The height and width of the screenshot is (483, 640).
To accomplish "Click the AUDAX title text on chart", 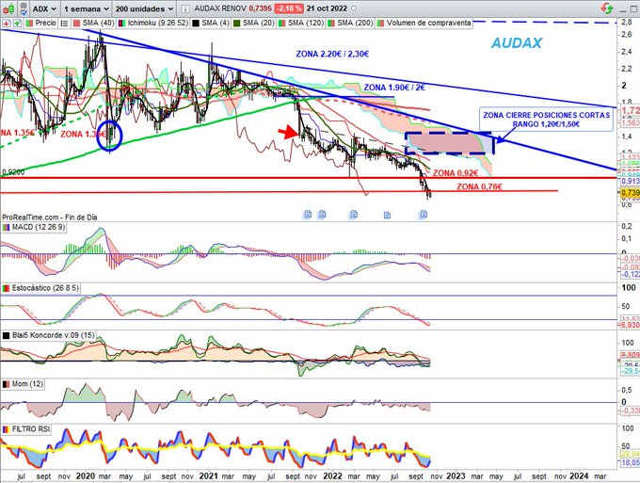I will tap(517, 43).
